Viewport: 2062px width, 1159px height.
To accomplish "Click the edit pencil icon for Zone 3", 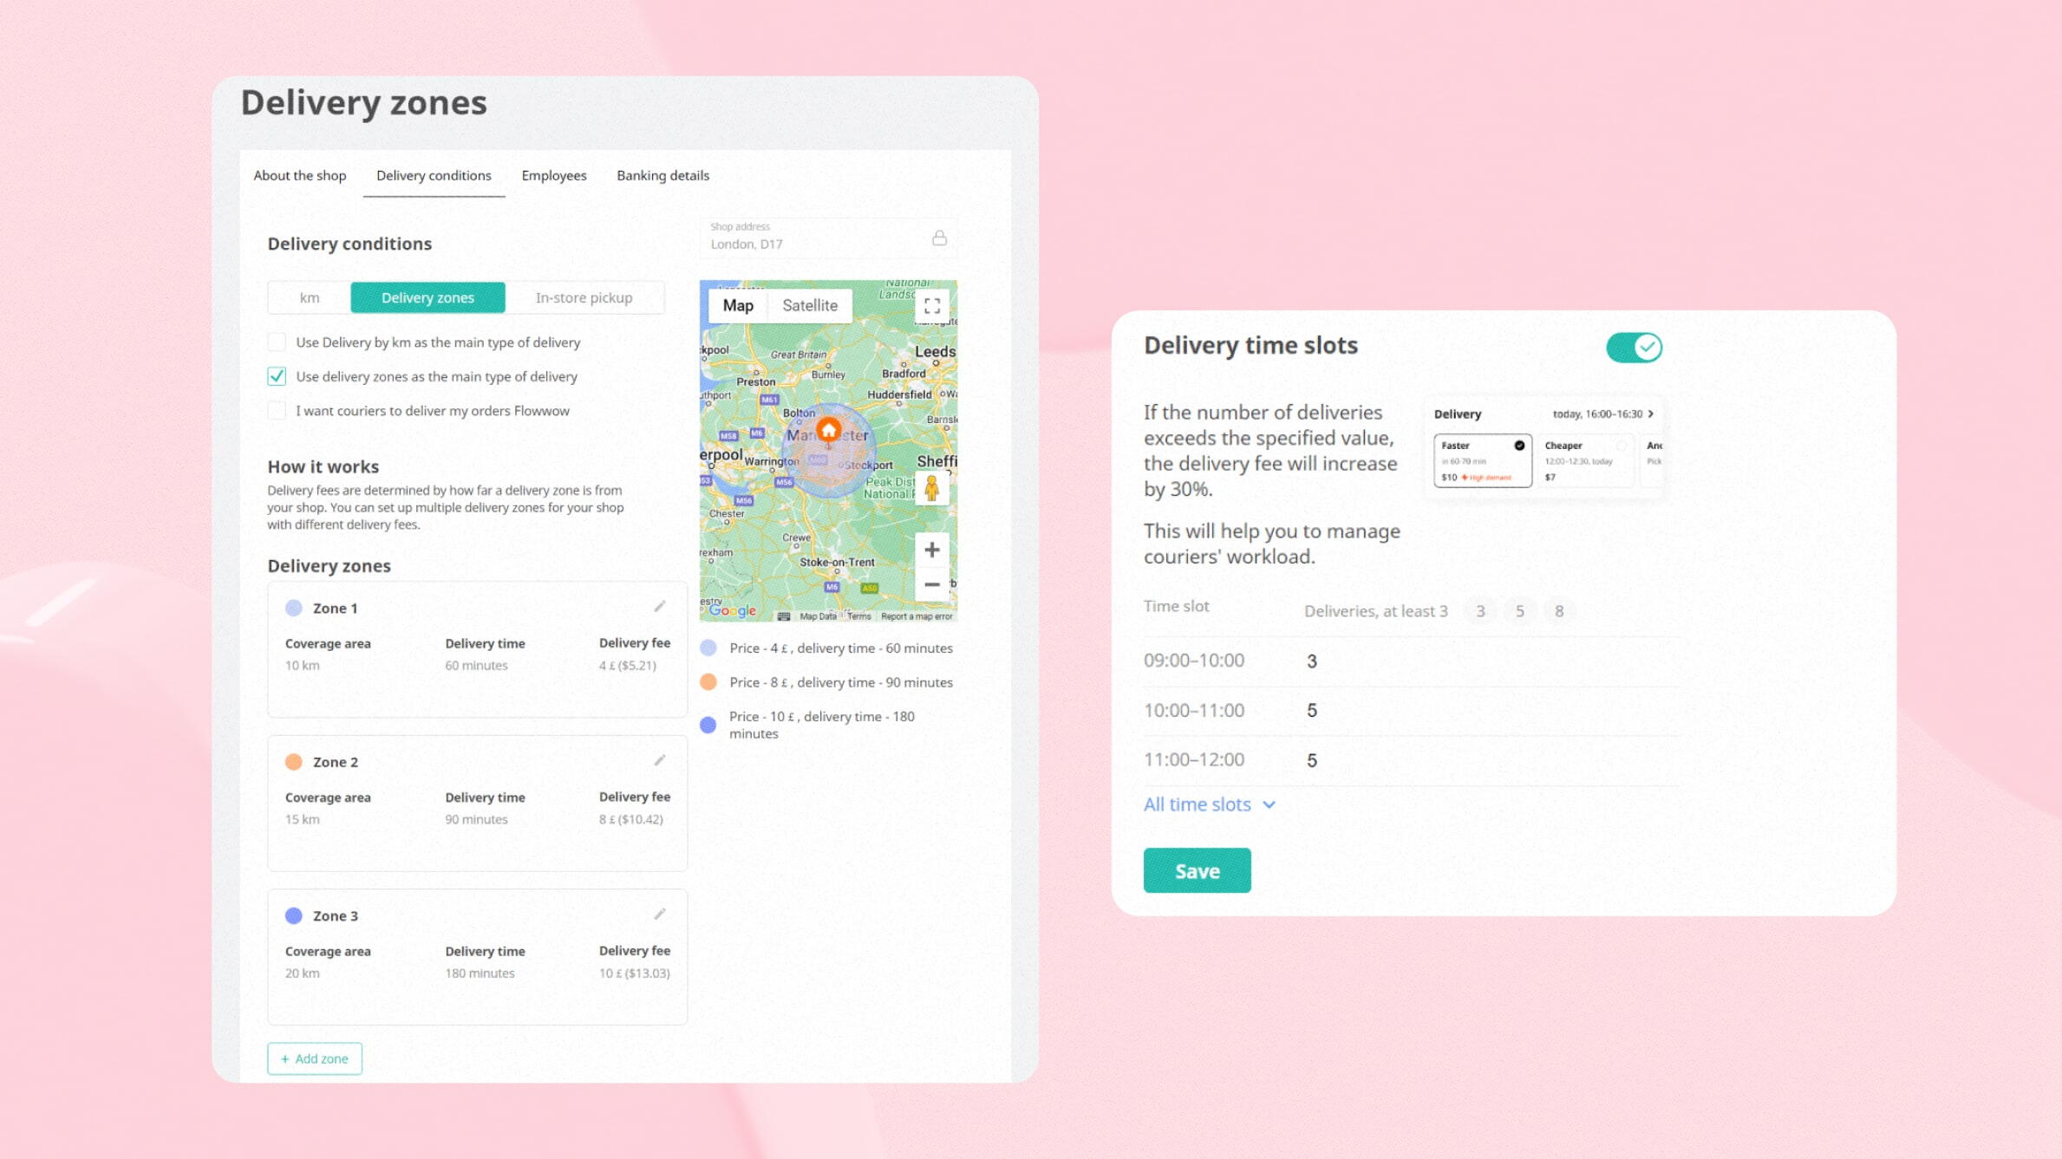I will pyautogui.click(x=660, y=915).
